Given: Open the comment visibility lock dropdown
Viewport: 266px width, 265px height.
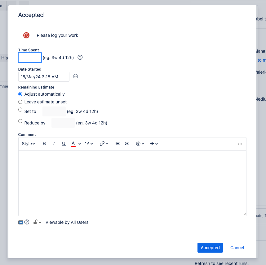Looking at the screenshot, I should click(37, 222).
